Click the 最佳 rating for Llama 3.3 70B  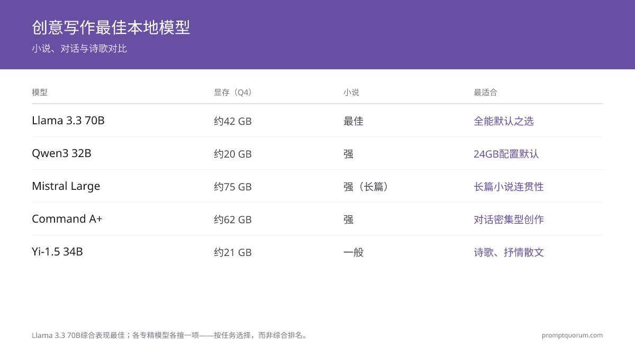[x=353, y=121]
